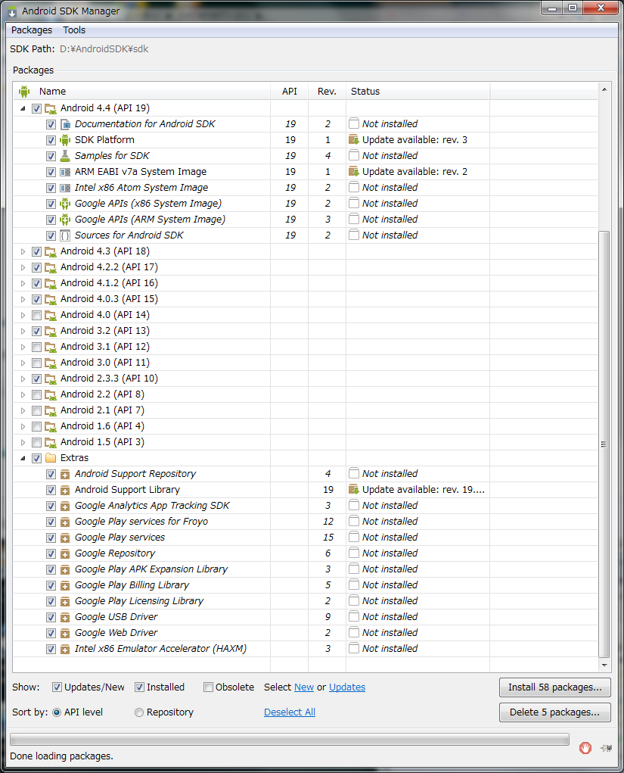Select the Repository sort radio button
The width and height of the screenshot is (624, 773).
click(139, 712)
